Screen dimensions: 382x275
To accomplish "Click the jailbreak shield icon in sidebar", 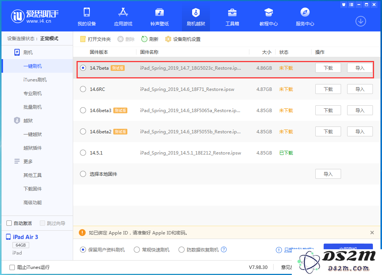I will pos(17,120).
